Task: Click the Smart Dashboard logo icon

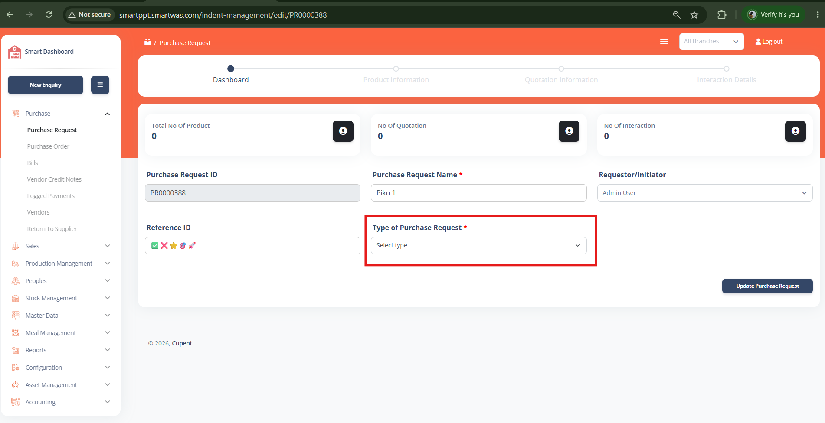Action: coord(15,52)
